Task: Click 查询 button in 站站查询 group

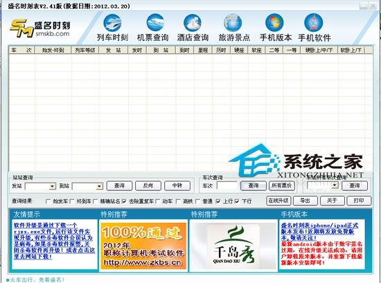Action: coord(119,185)
